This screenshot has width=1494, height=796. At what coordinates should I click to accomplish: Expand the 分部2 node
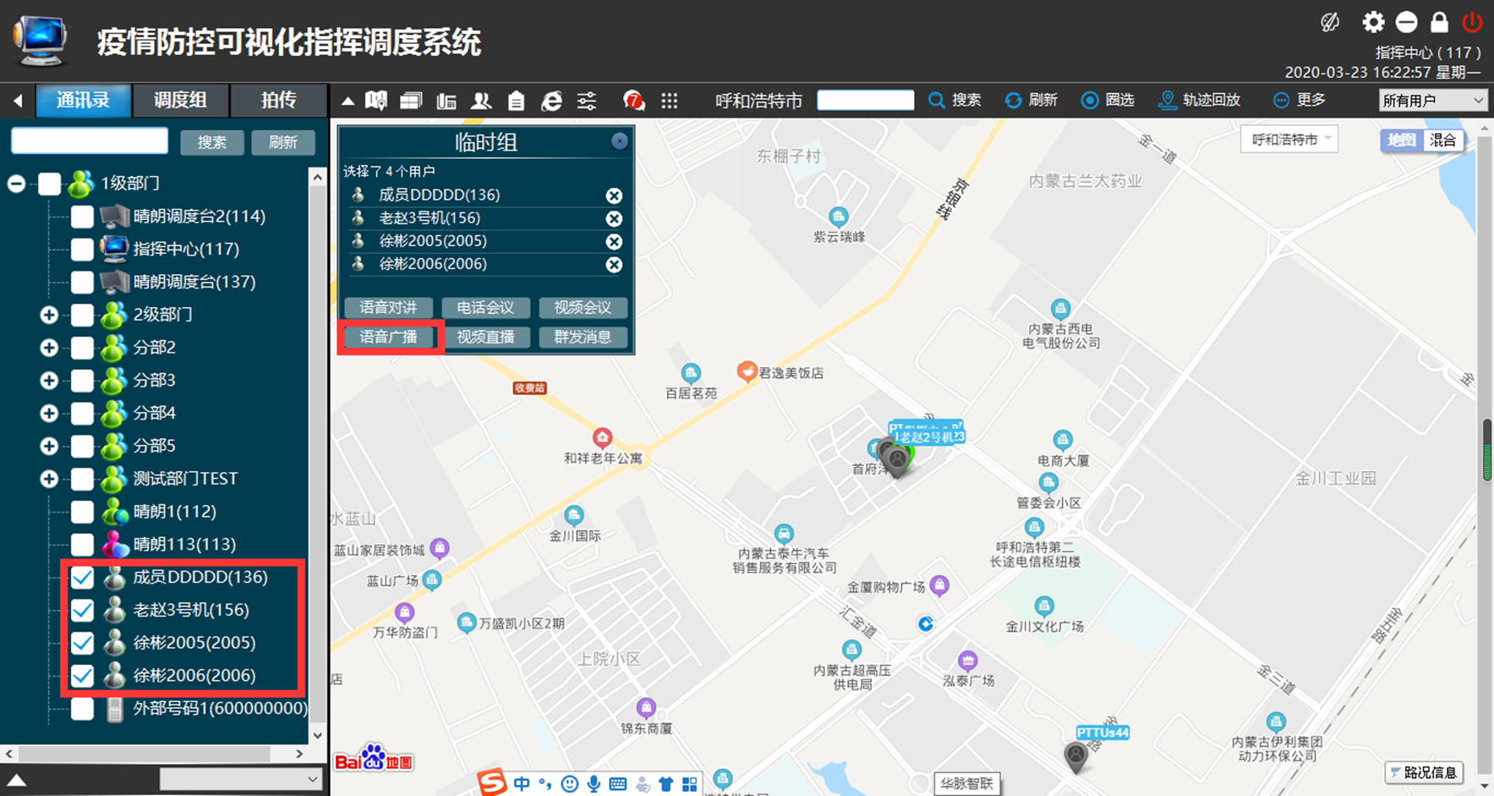click(x=49, y=348)
